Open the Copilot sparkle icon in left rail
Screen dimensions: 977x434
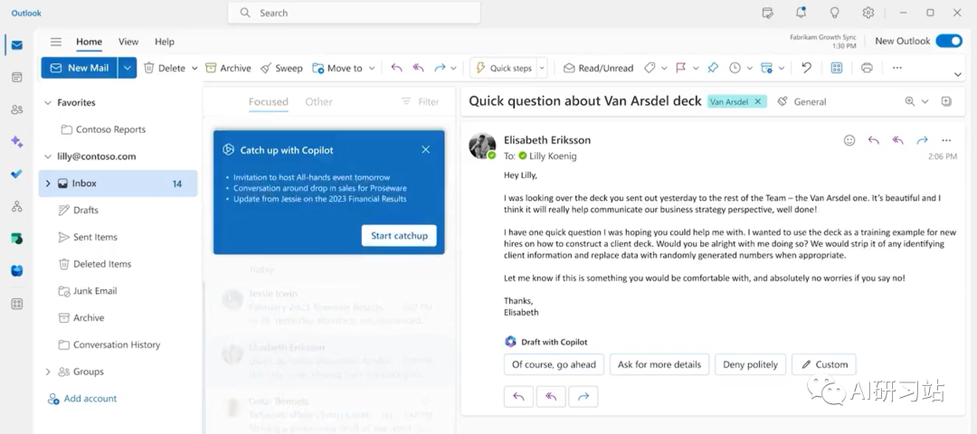[17, 142]
